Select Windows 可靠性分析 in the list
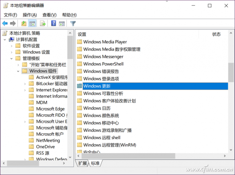The width and height of the screenshot is (235, 175). click(x=103, y=93)
